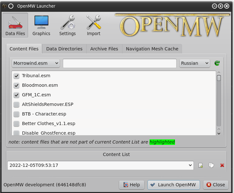Open the Morrowind.esm game file dropdown
Image resolution: width=234 pixels, height=193 pixels.
click(x=36, y=63)
